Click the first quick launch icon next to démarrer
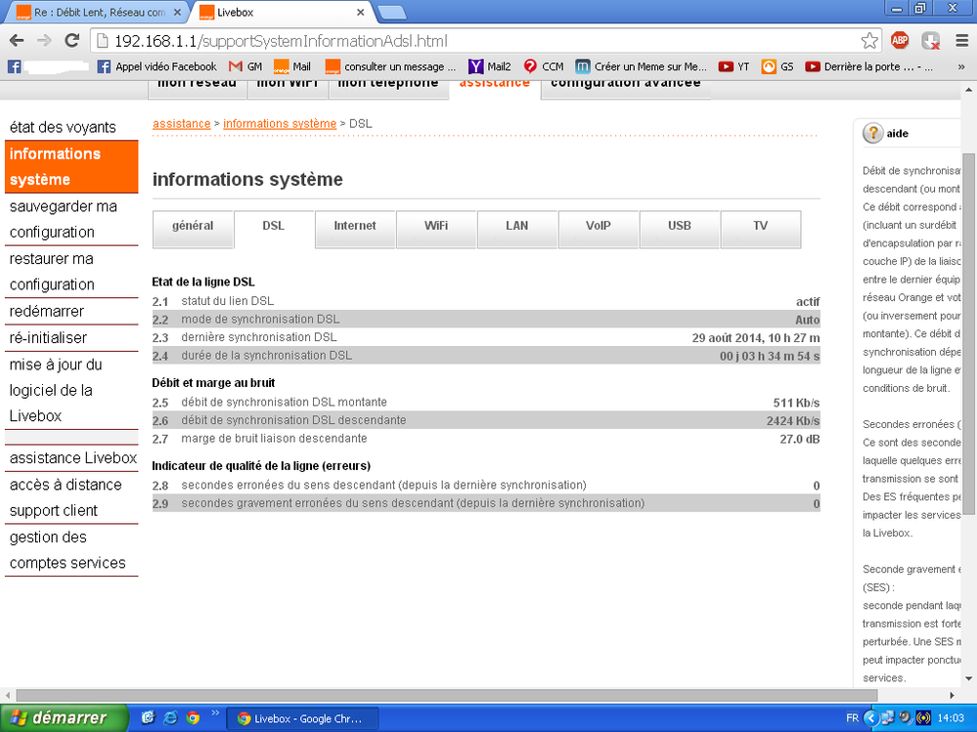Viewport: 977px width, 732px height. [x=148, y=717]
